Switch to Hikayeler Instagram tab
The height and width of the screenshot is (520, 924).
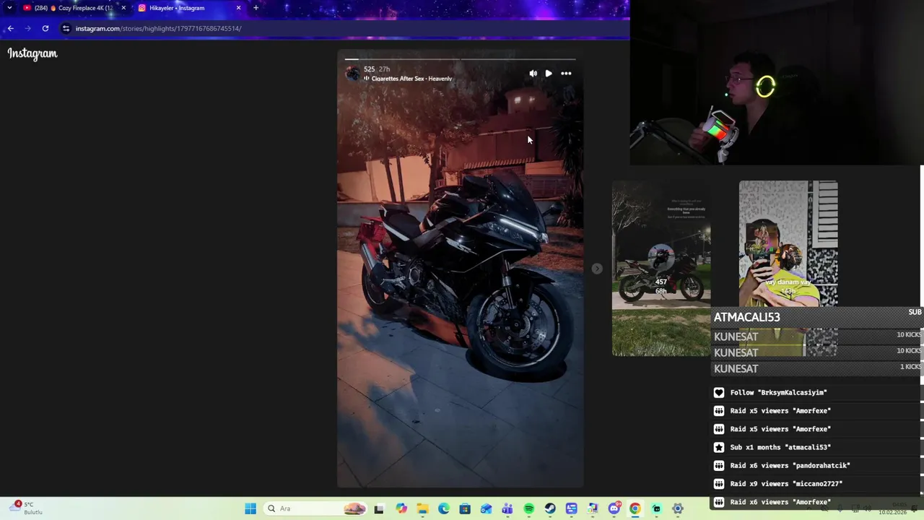click(x=189, y=8)
